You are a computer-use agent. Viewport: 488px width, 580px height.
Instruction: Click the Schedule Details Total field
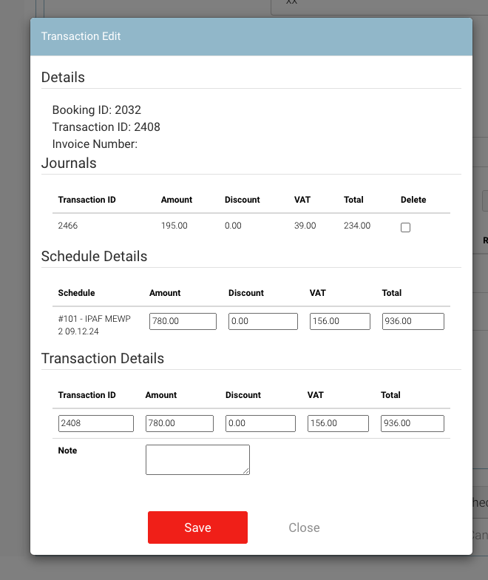pyautogui.click(x=413, y=321)
